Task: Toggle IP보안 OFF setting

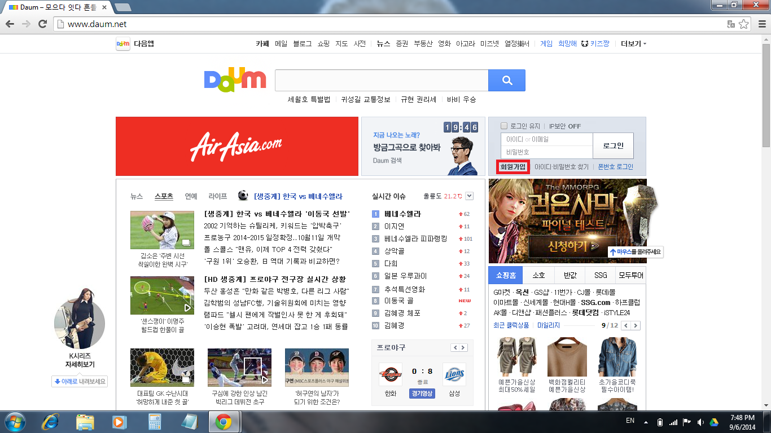Action: coord(565,126)
